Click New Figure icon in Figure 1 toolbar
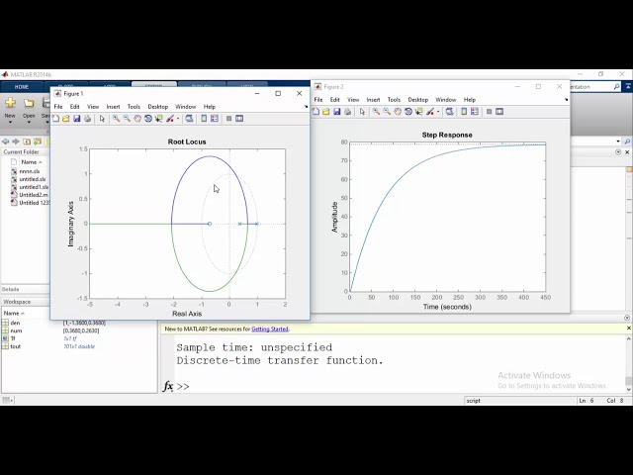 (55, 119)
